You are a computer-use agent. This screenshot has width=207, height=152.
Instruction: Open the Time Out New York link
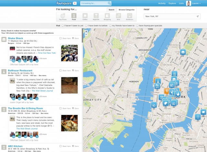point(47,53)
